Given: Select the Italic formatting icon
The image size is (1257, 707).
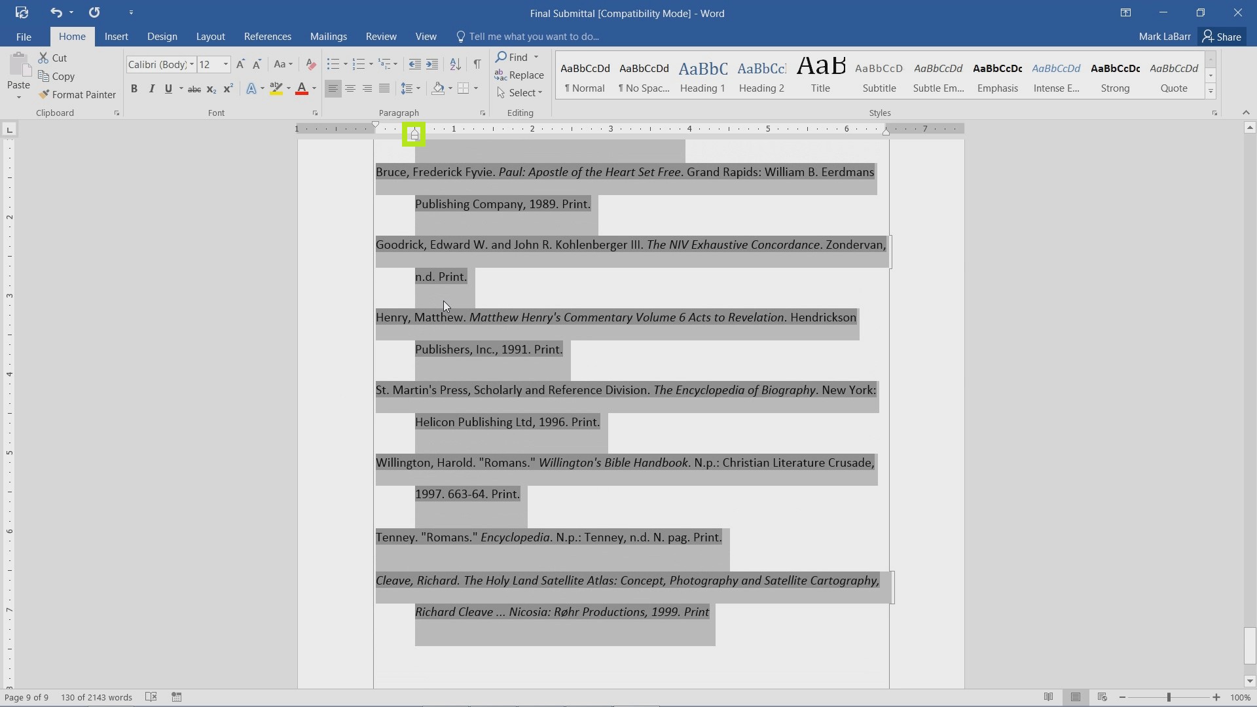Looking at the screenshot, I should coord(151,89).
